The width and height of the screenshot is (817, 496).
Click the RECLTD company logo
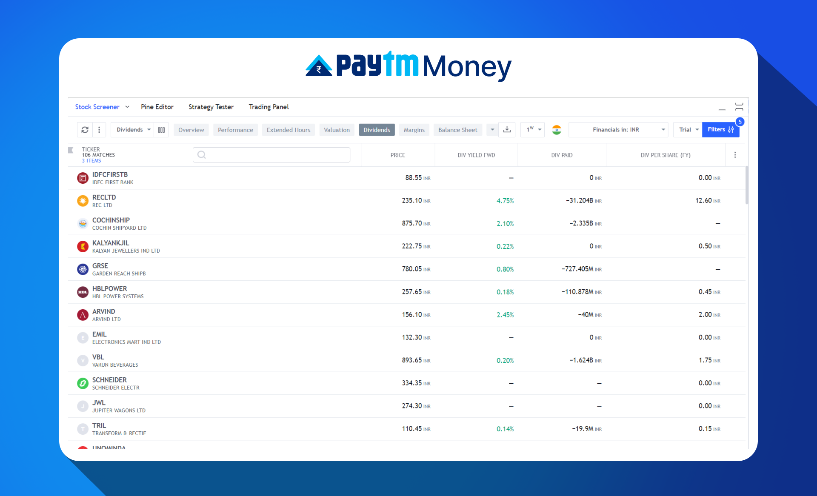[x=83, y=200]
